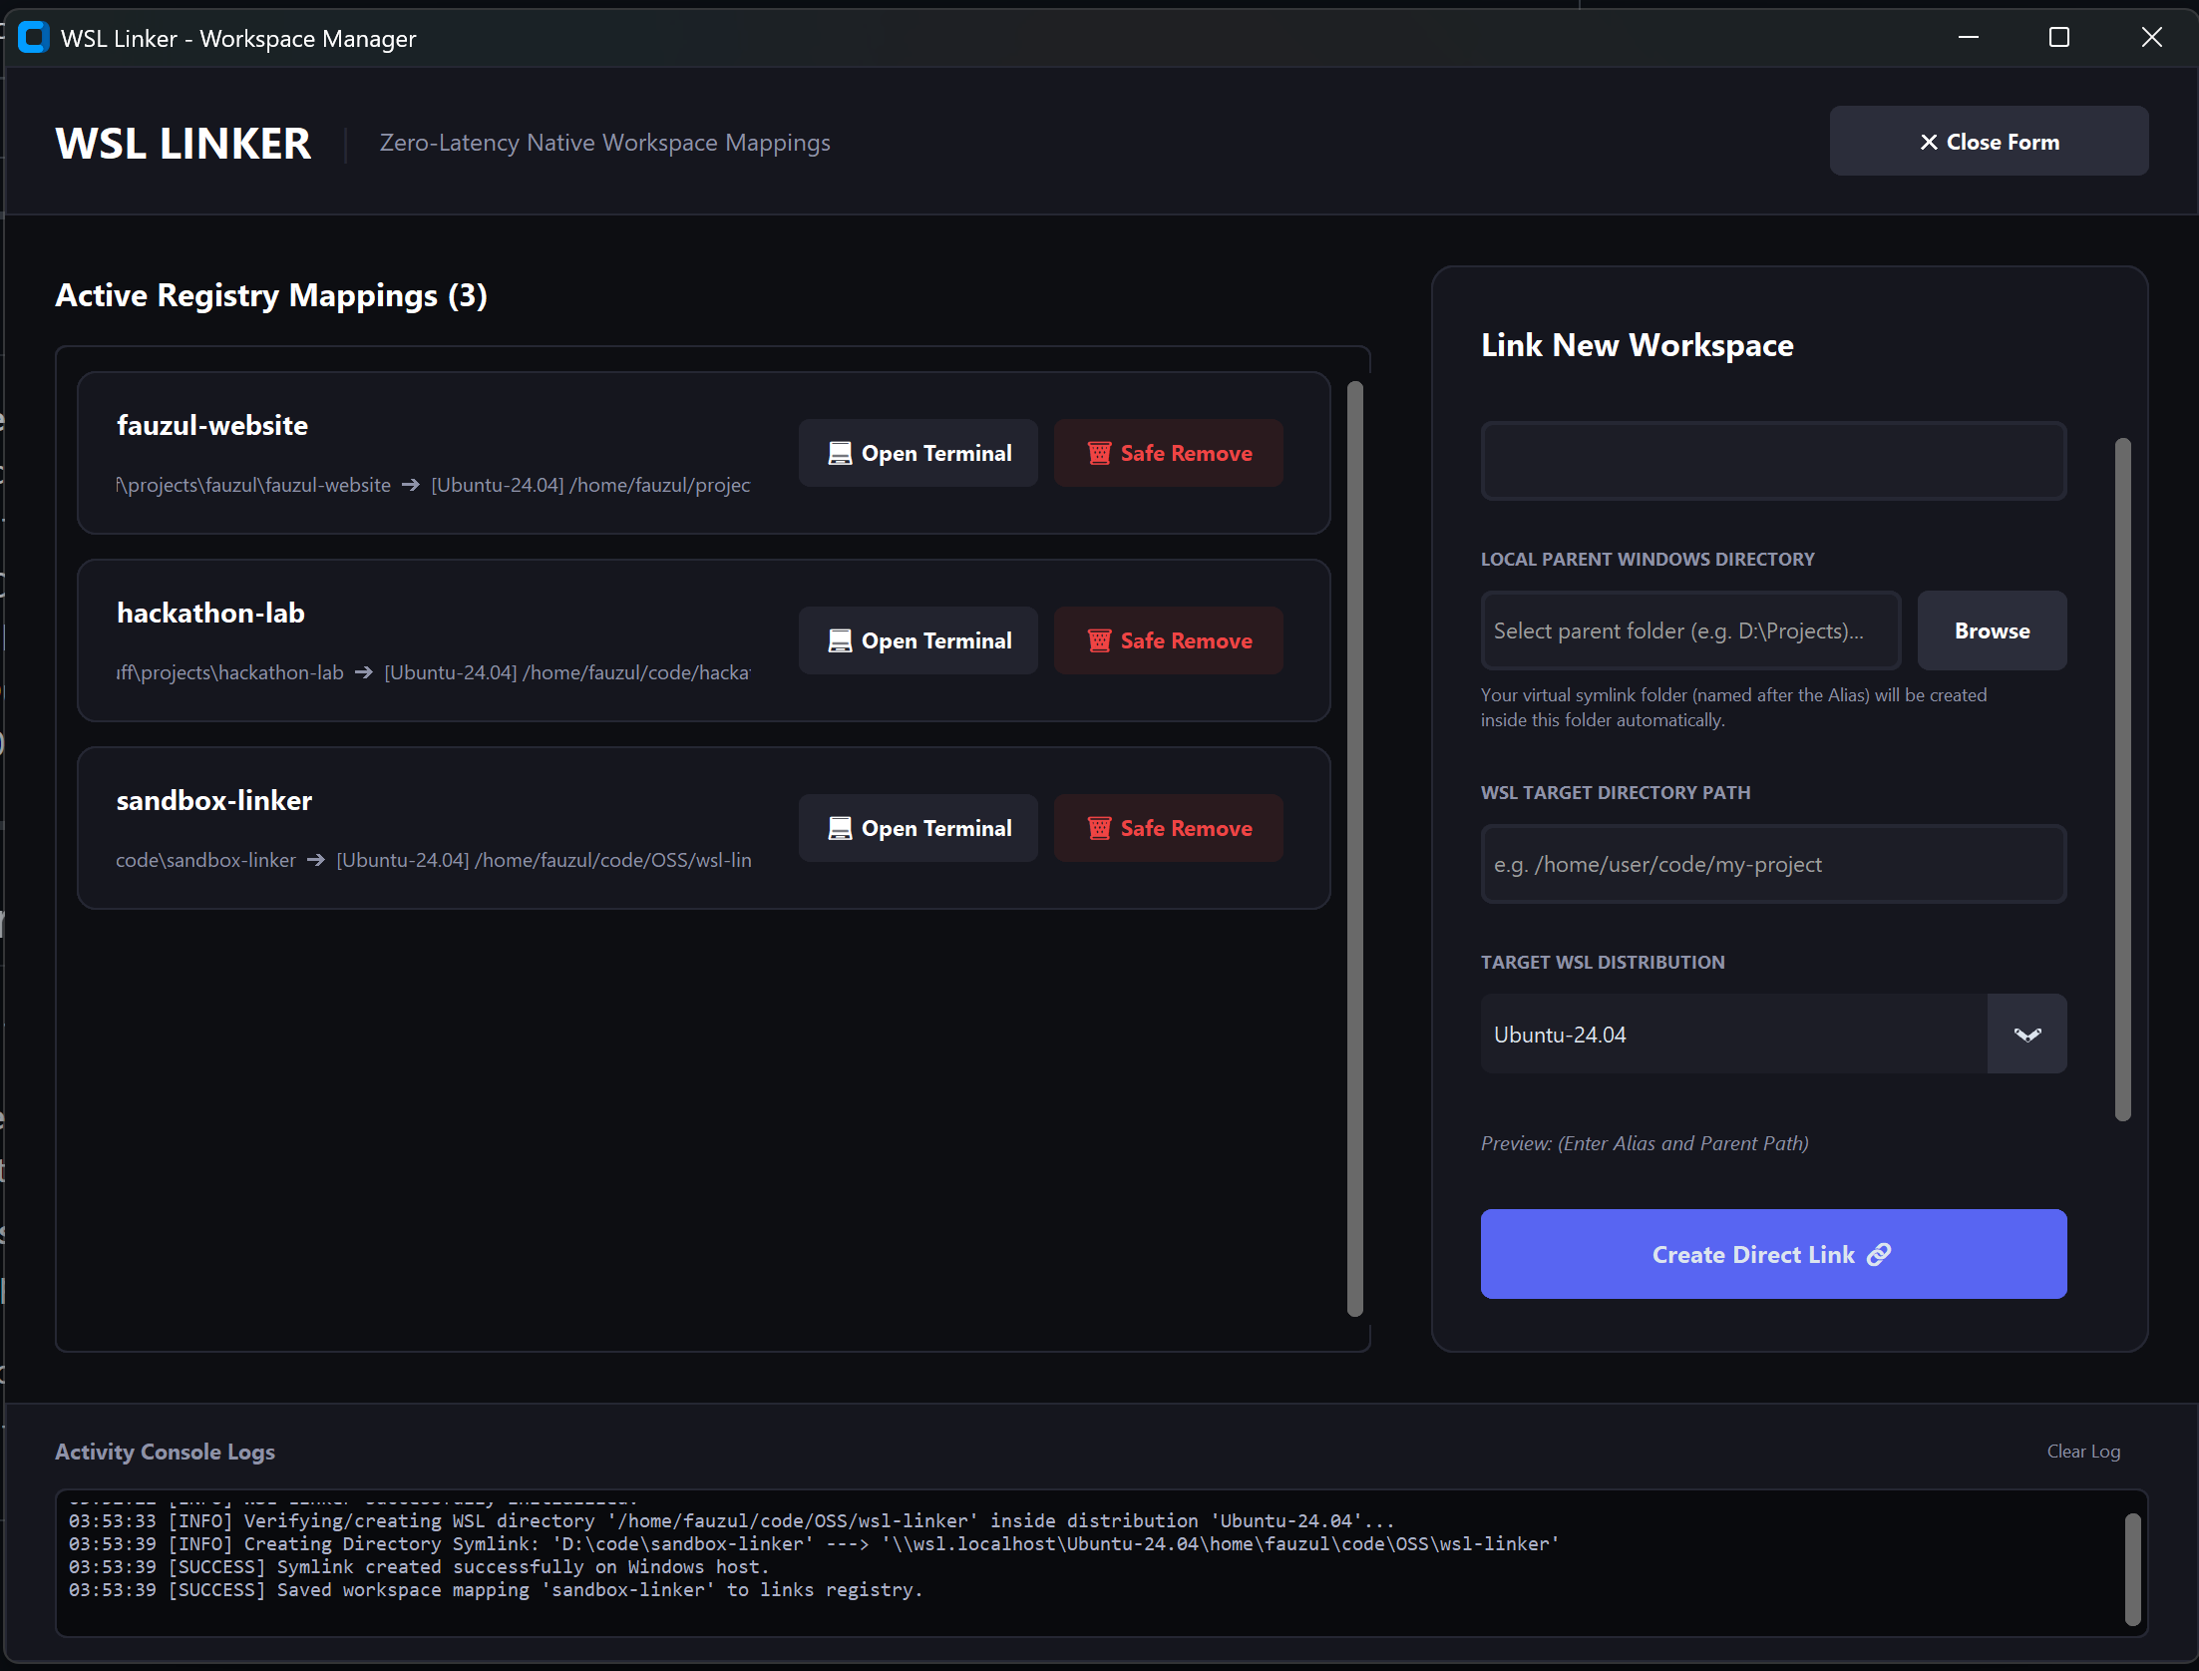Click the sandbox-linker path mapping text

tap(433, 860)
